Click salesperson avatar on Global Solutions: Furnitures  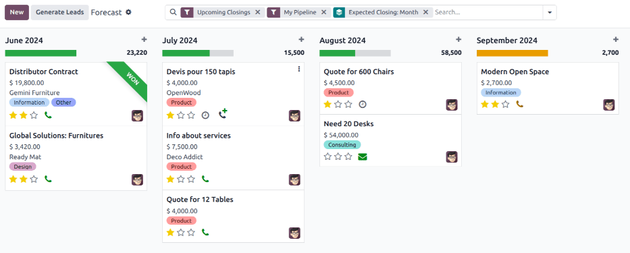point(137,180)
